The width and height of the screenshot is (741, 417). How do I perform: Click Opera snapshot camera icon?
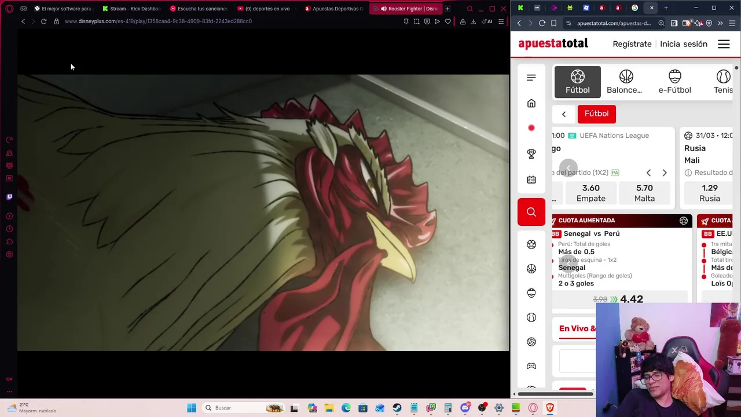coord(416,21)
